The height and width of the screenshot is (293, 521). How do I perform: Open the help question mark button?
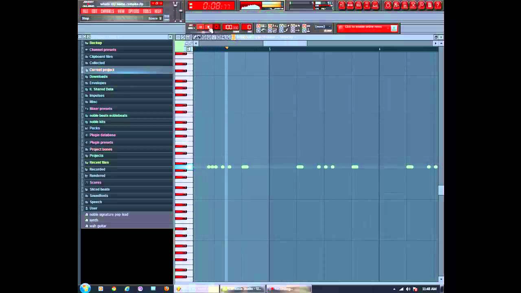click(438, 5)
